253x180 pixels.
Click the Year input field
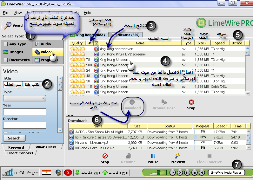tap(24, 112)
